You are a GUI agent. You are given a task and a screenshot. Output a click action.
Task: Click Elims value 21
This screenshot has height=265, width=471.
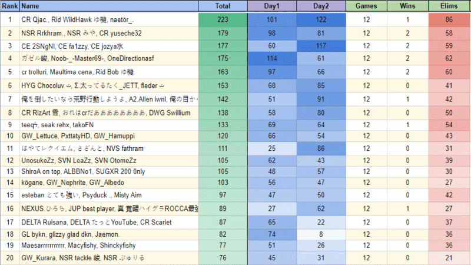tap(449, 258)
